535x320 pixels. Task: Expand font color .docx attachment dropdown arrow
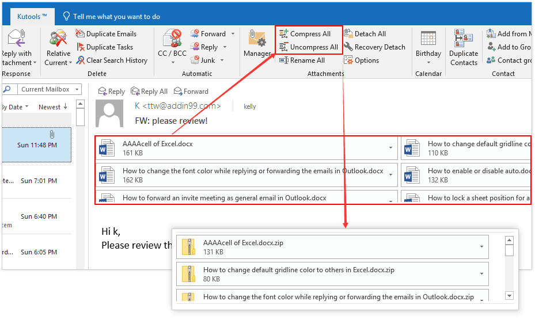[390, 174]
